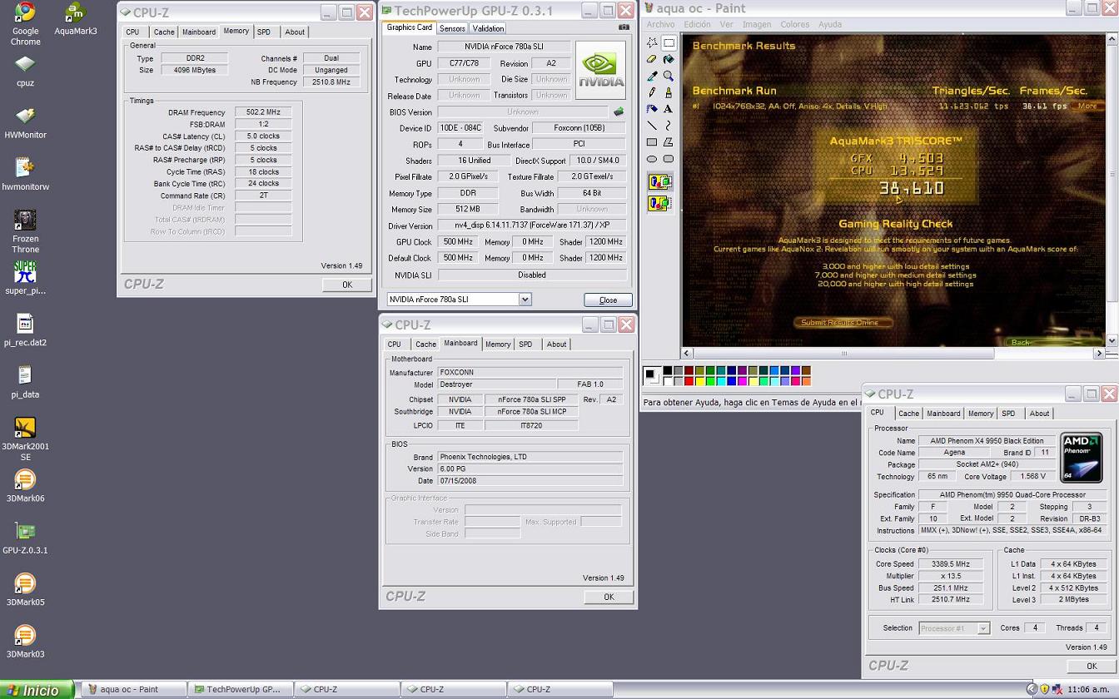Open the Processor #1 selection dropdown in CPU-Z
1119x699 pixels.
click(x=983, y=628)
